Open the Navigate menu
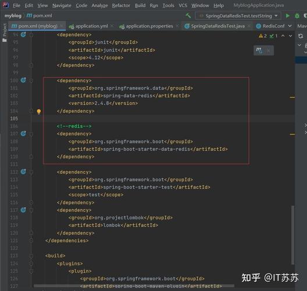The image size is (307, 291). click(x=62, y=5)
